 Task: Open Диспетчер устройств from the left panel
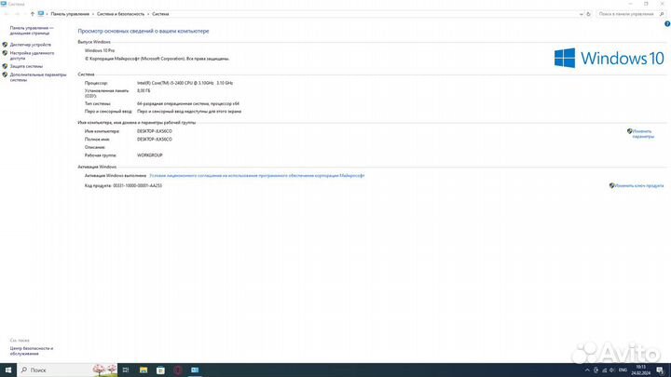pos(31,45)
